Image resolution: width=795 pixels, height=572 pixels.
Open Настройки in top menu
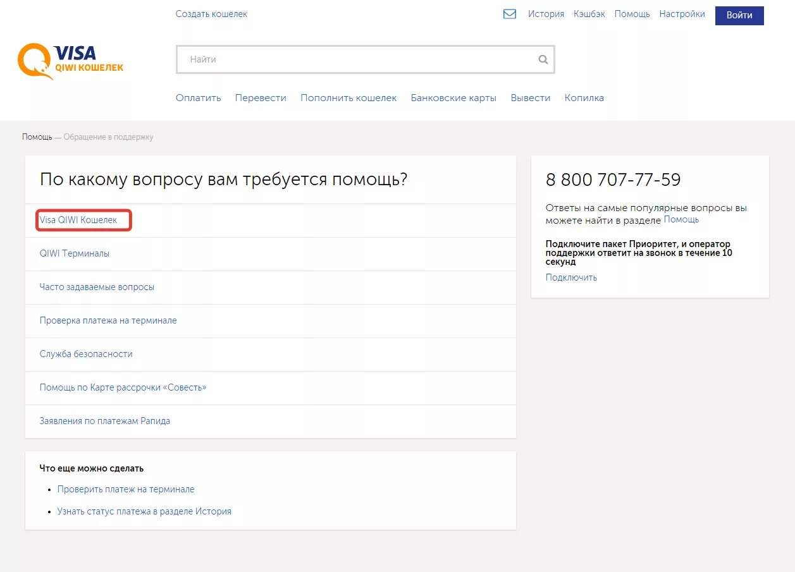tap(682, 14)
